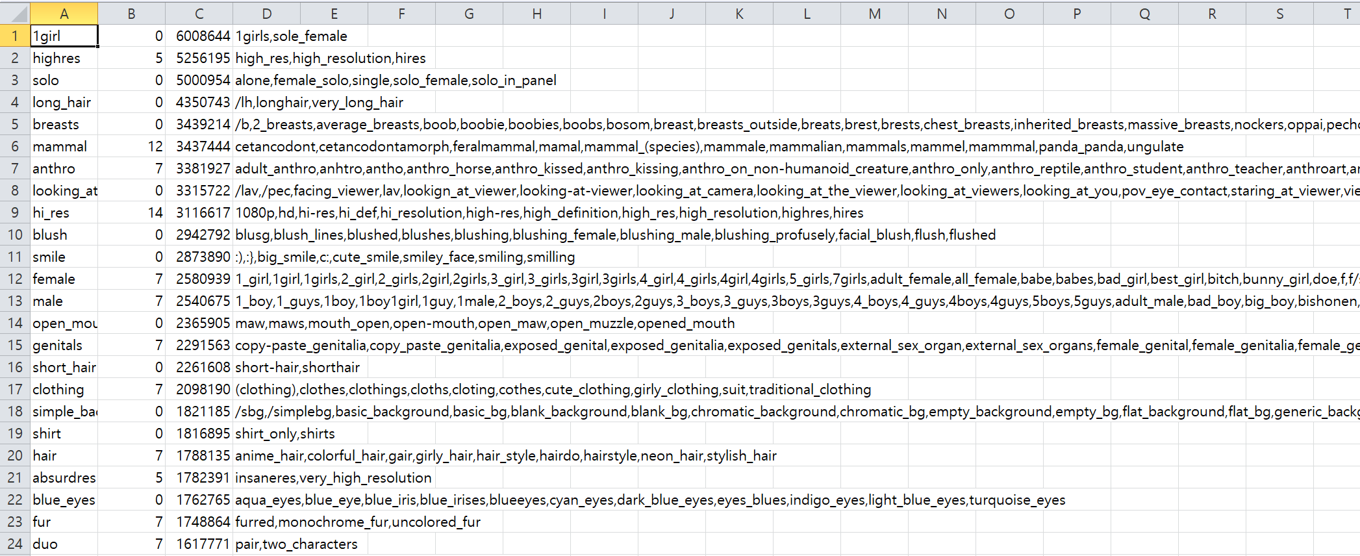1360x556 pixels.
Task: Click cell containing 'absurdres'
Action: [x=64, y=477]
